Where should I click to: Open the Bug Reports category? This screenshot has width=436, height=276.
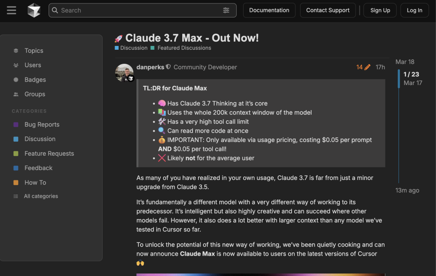tap(42, 125)
